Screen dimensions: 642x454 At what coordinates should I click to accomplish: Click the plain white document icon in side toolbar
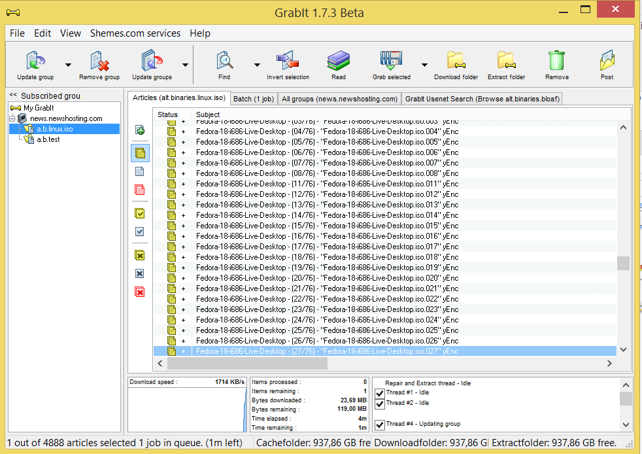click(140, 171)
